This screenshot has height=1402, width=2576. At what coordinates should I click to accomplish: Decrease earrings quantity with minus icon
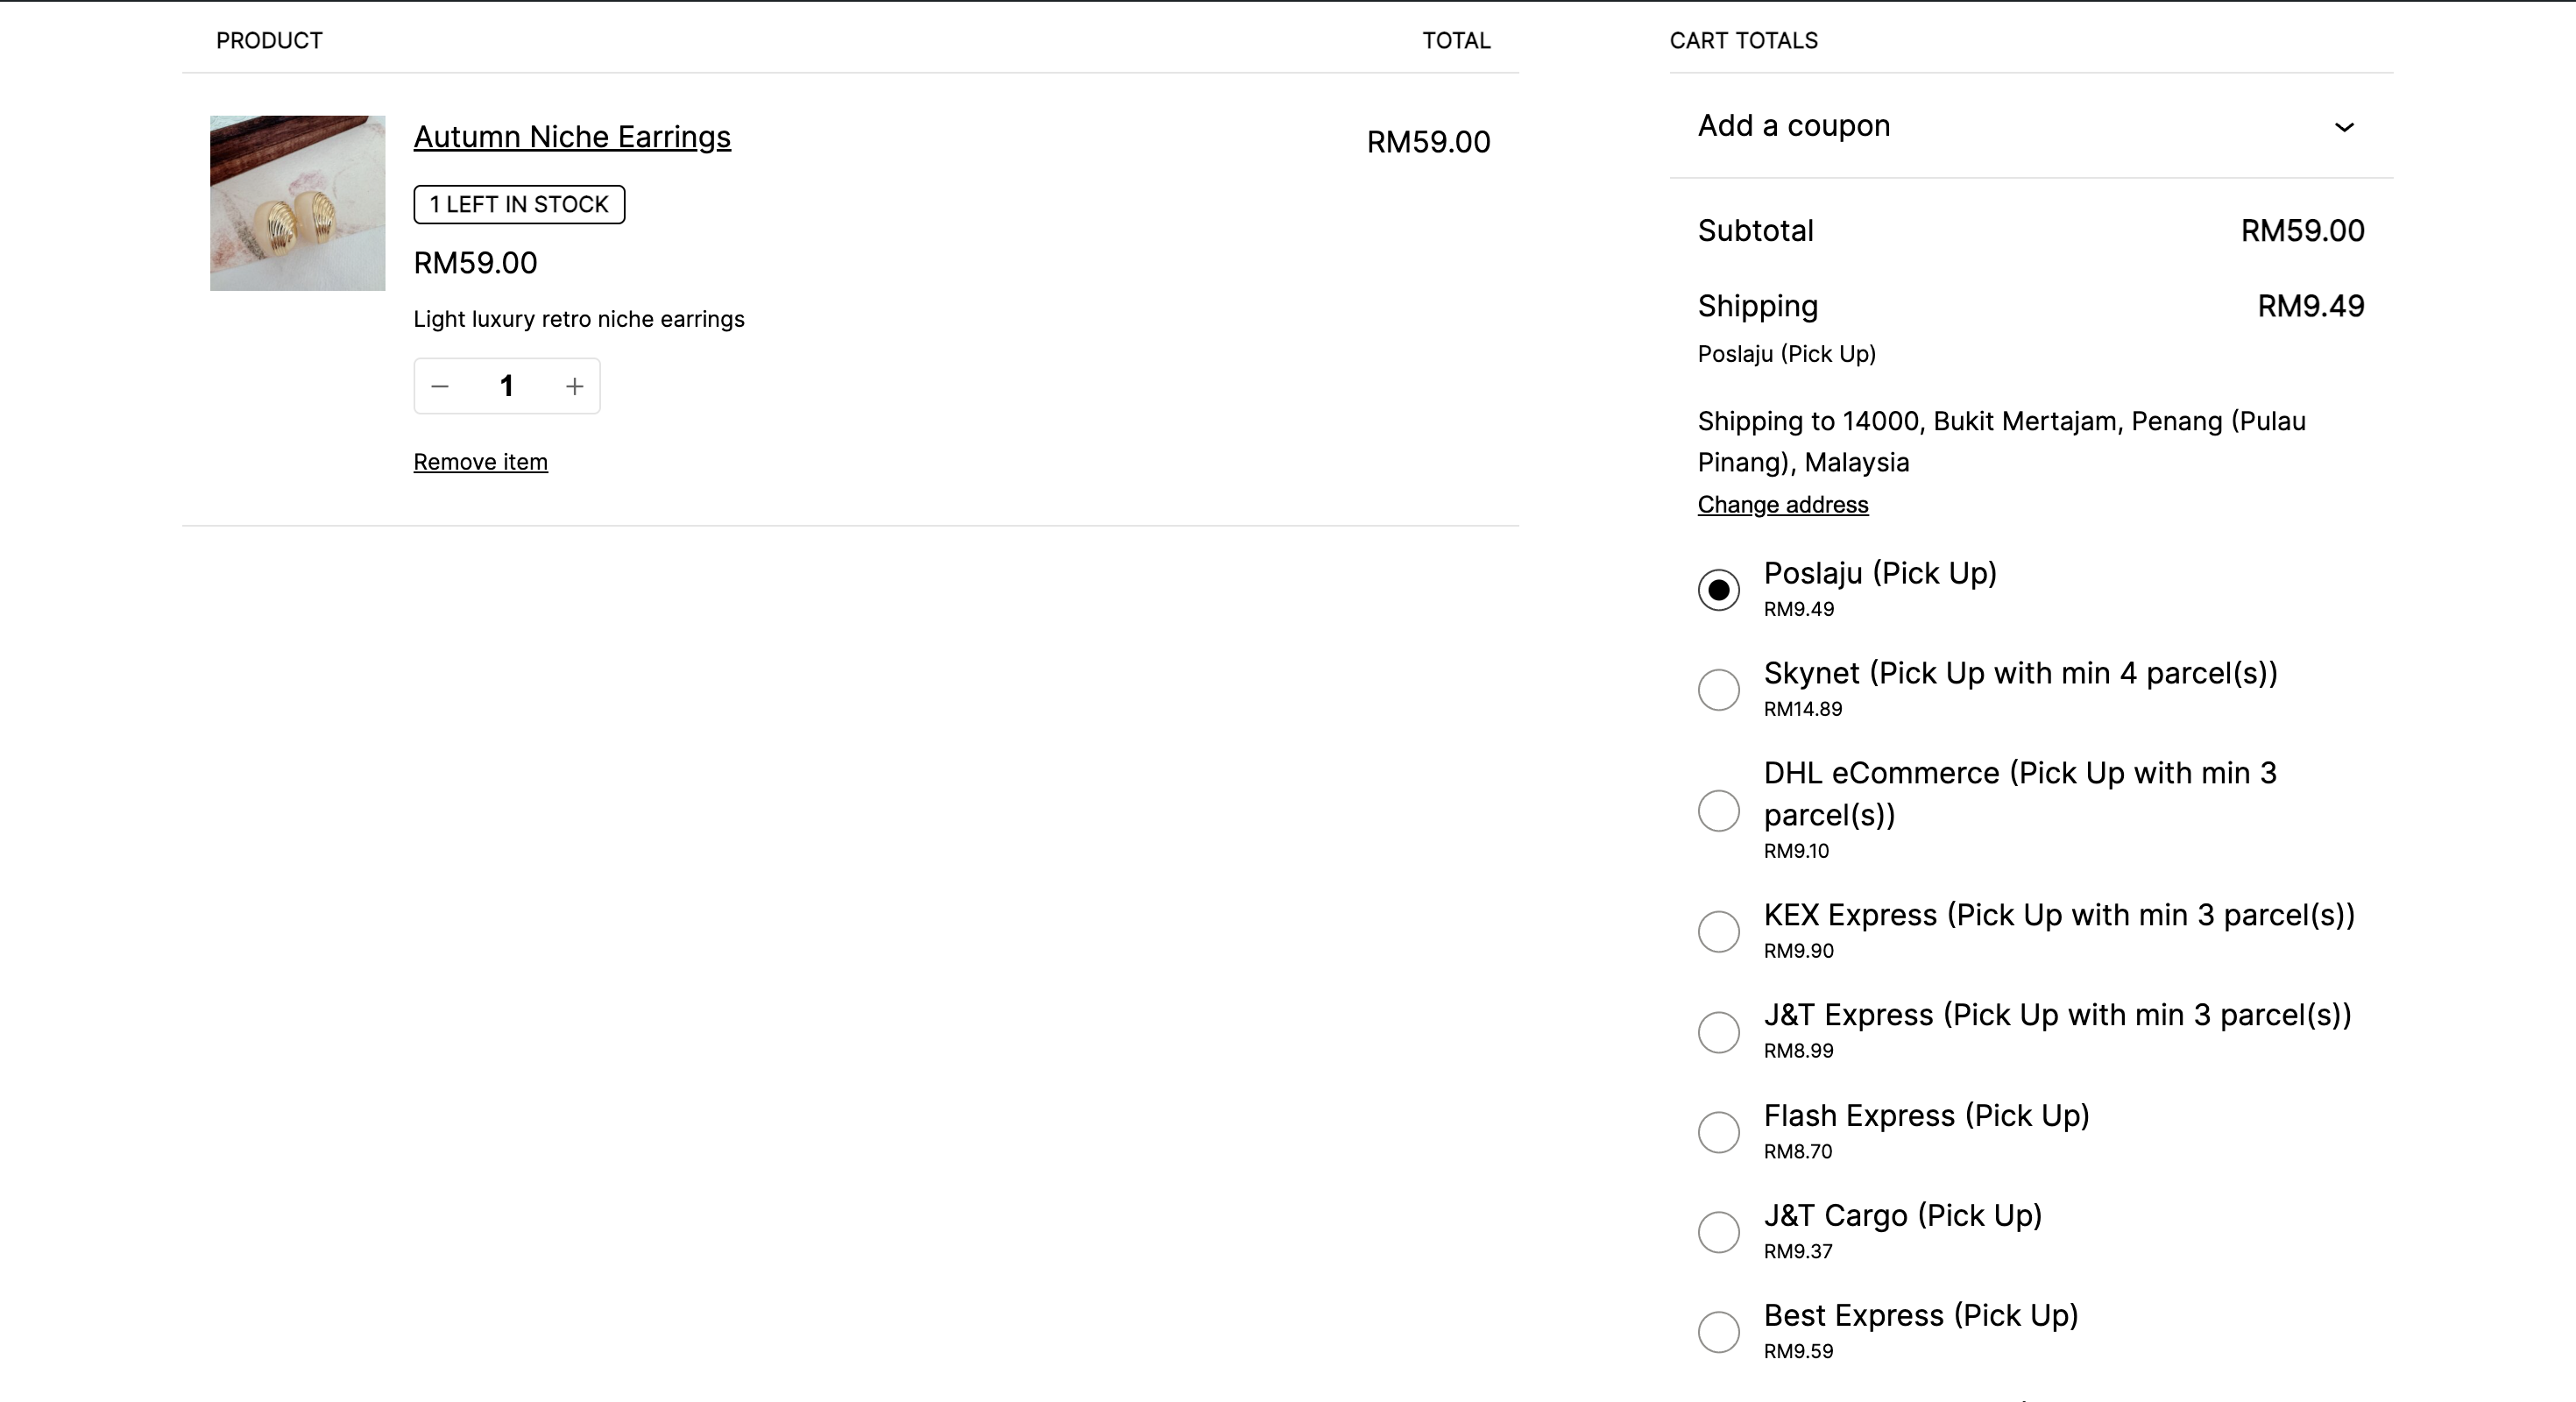coord(440,386)
